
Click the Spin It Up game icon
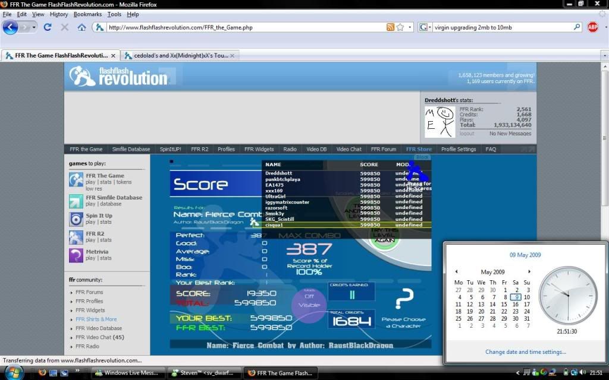76,219
